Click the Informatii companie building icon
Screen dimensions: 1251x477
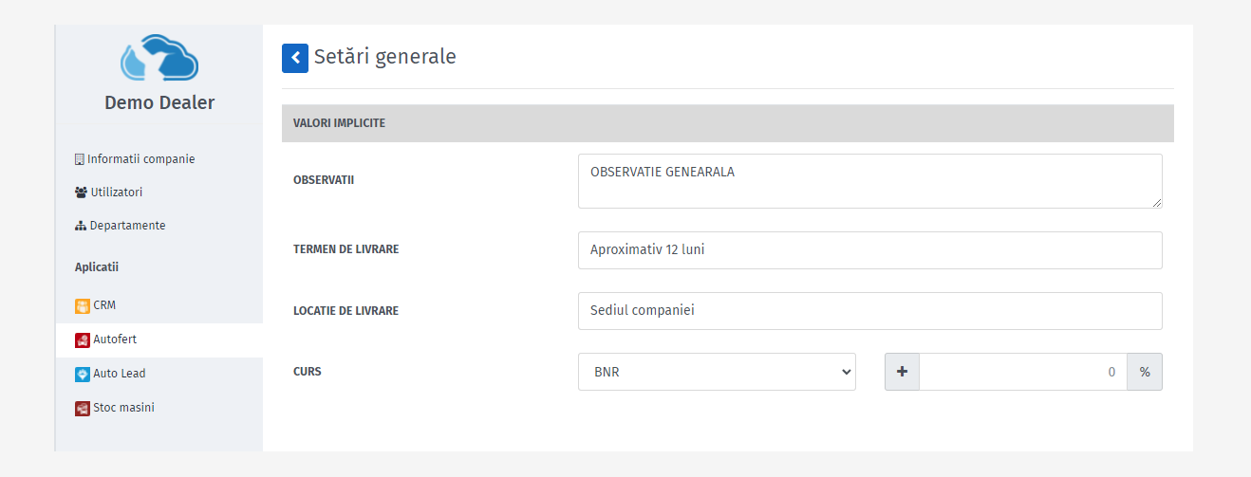[x=80, y=159]
